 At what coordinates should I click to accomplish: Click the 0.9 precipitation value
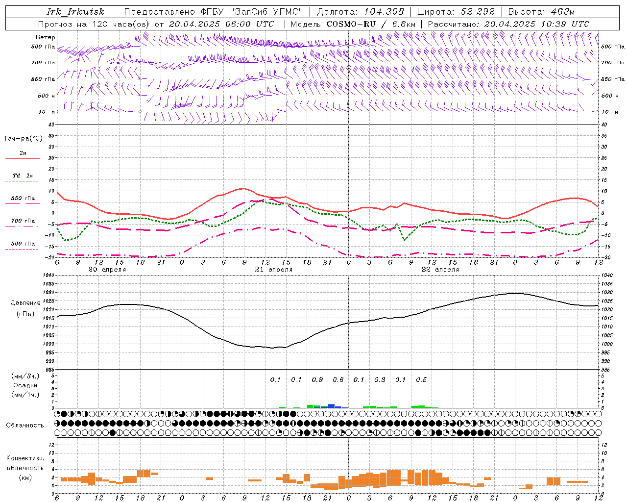pos(317,379)
